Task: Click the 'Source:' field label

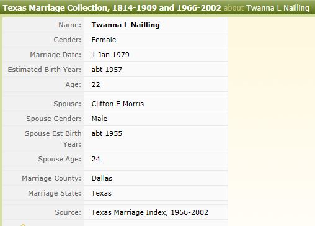Action: 68,212
